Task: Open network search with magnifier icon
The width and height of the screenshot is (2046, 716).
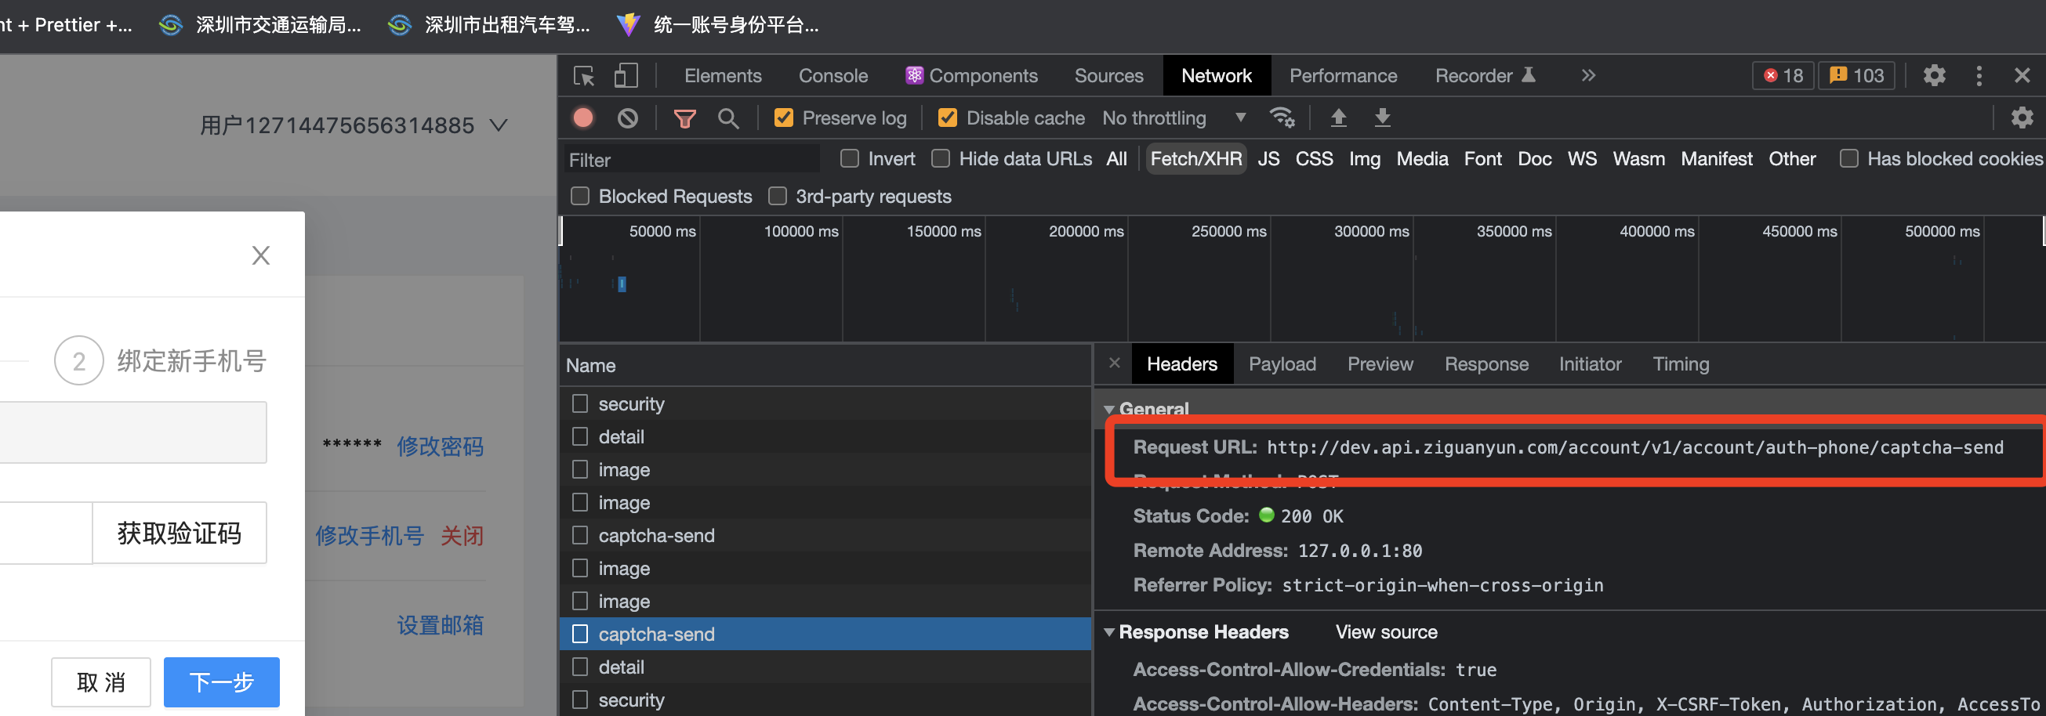Action: pyautogui.click(x=729, y=118)
